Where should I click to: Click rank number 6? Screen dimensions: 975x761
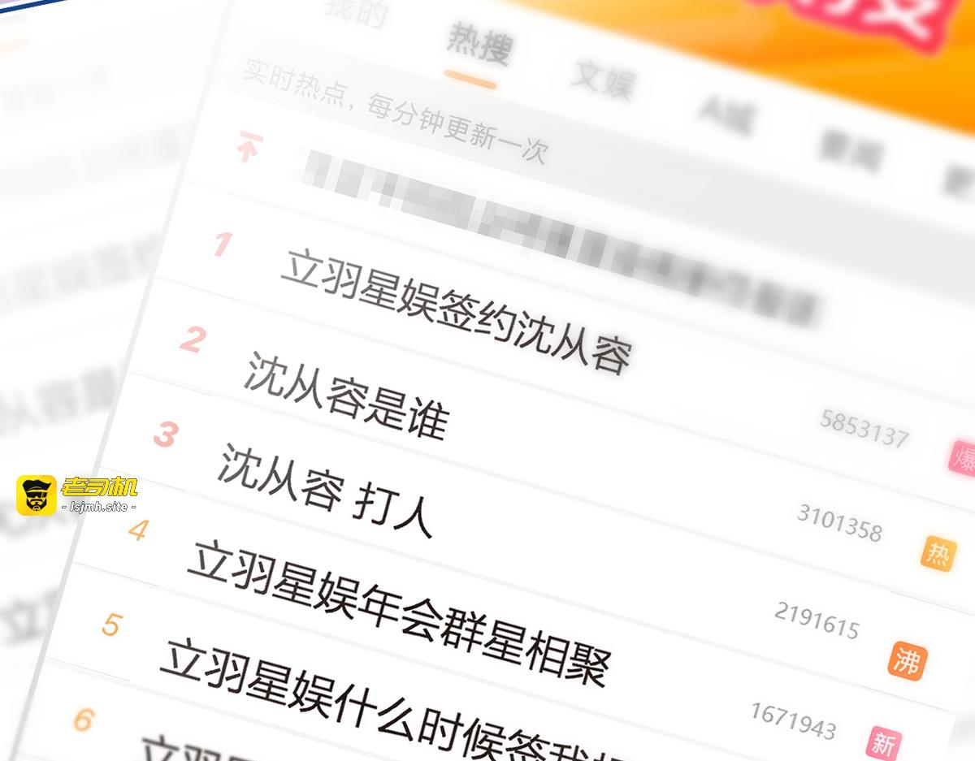point(84,720)
